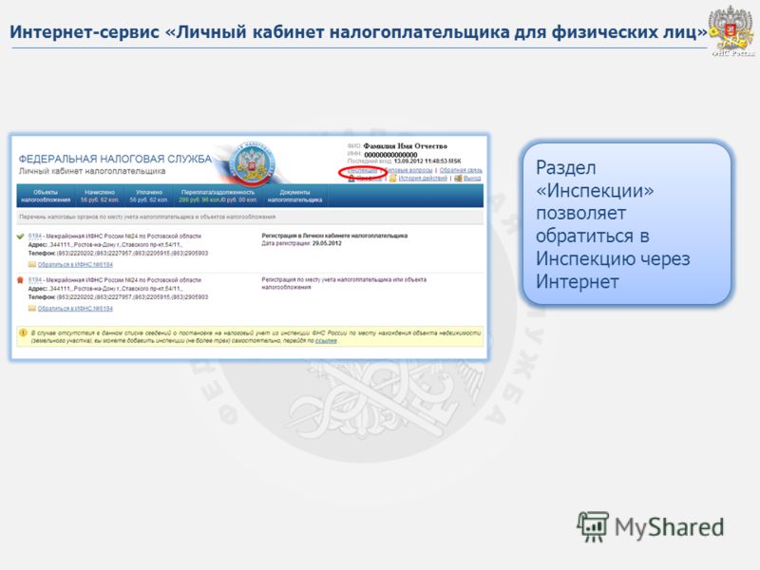Click the red seal status icon
Viewport: 760px width, 570px height.
(20, 280)
